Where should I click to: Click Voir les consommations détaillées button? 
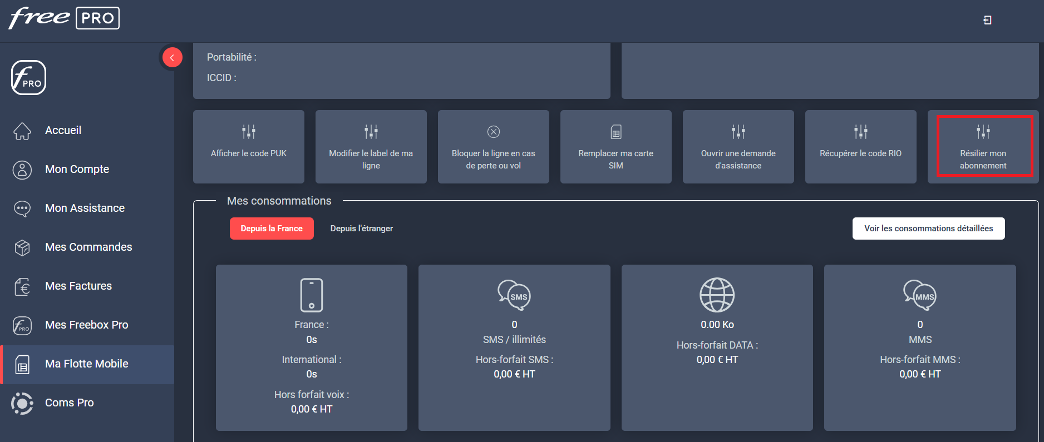[929, 229]
